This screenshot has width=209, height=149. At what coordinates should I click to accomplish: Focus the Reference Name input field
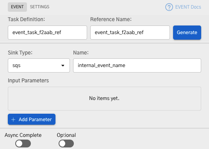click(x=130, y=33)
